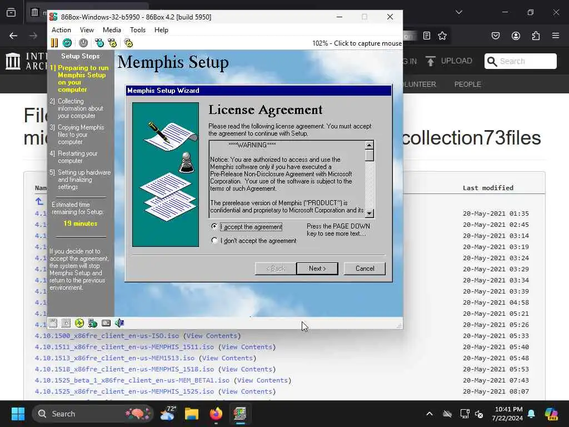Open Firefox hamburger application menu
This screenshot has width=569, height=427.
tap(556, 36)
